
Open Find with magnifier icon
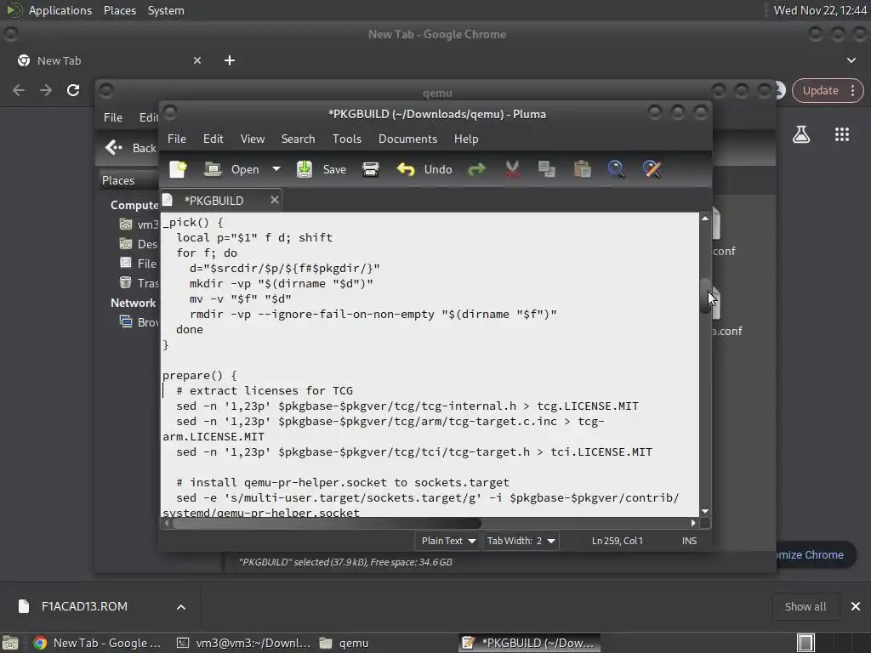pos(617,169)
